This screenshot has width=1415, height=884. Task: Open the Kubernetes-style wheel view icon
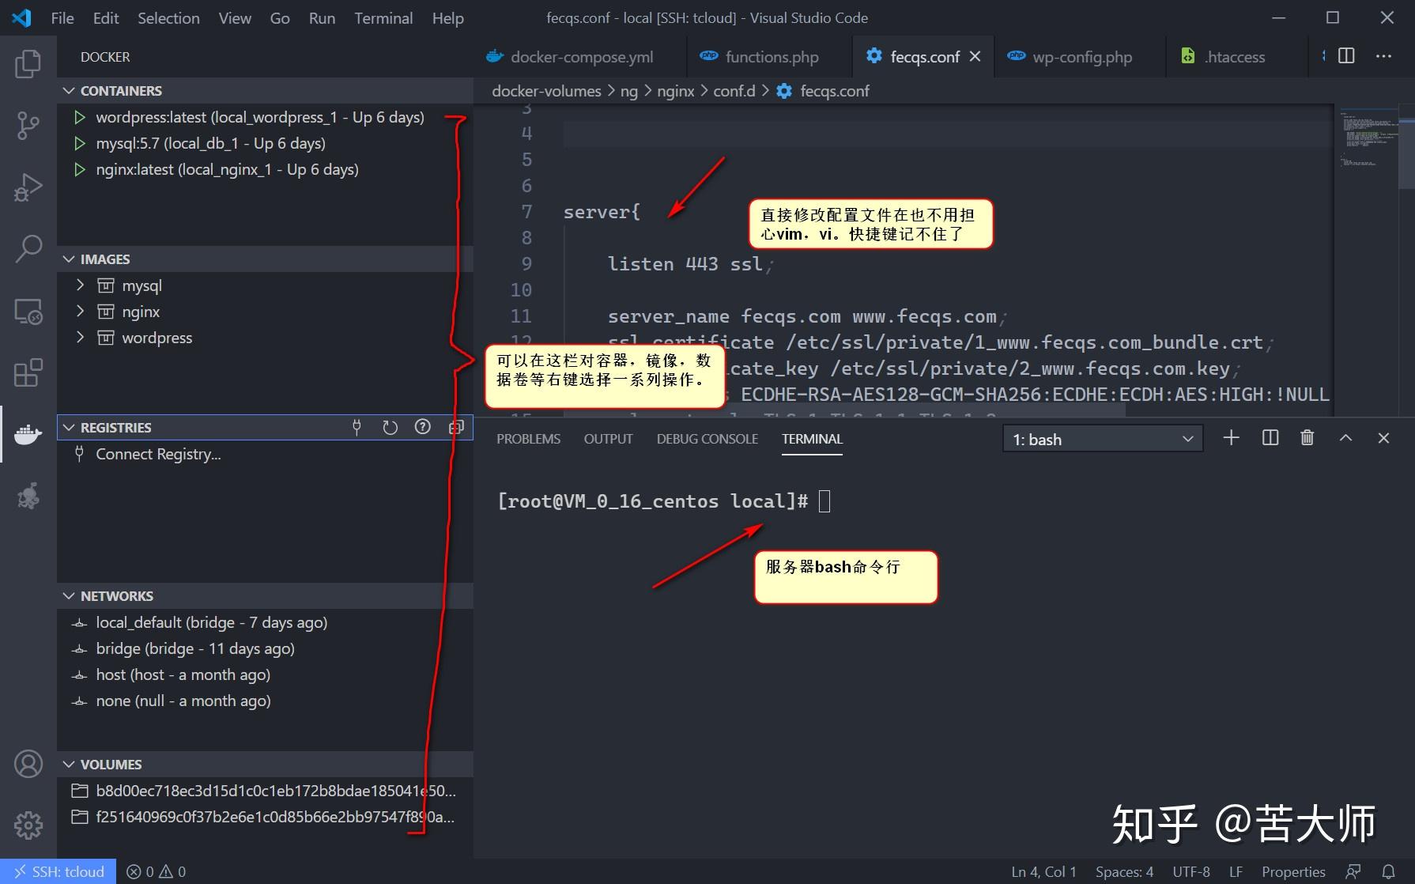tap(28, 496)
